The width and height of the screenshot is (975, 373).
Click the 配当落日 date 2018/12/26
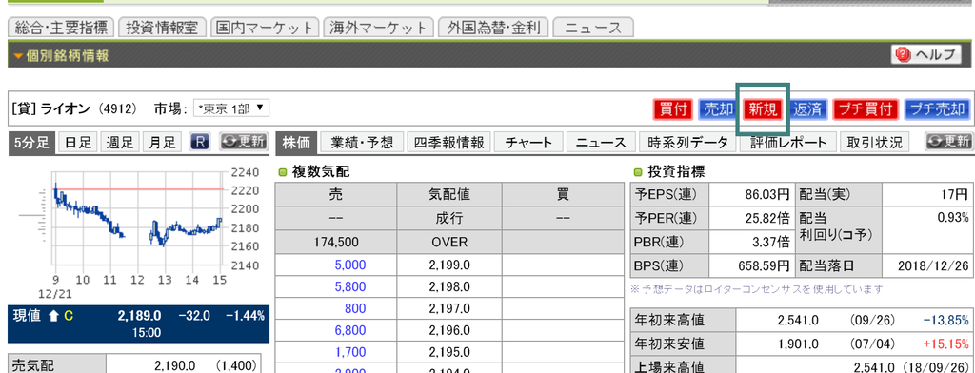pos(933,266)
